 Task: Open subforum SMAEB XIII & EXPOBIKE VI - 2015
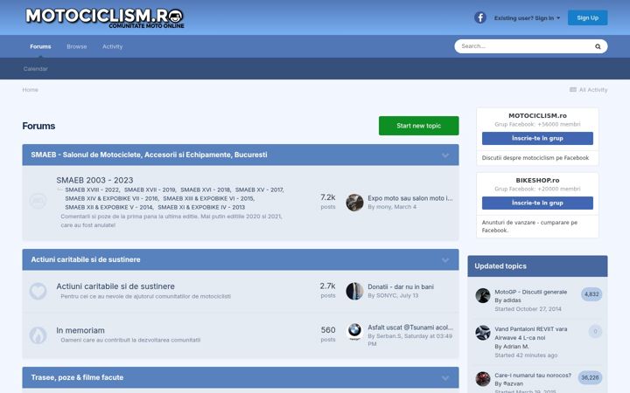[208, 198]
